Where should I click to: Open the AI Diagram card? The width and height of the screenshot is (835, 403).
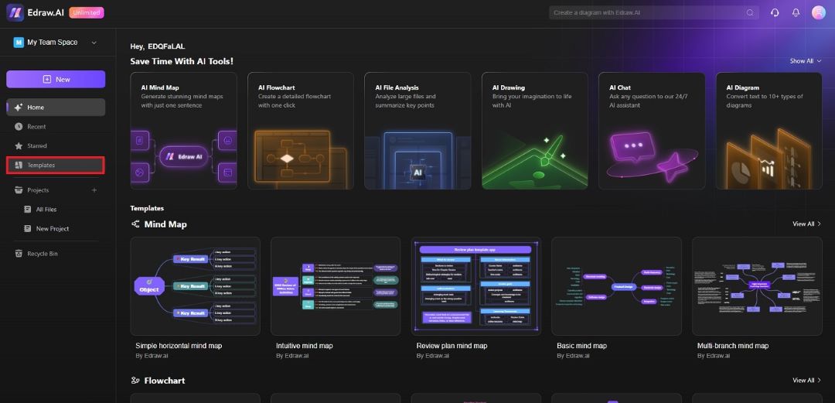[x=769, y=131]
